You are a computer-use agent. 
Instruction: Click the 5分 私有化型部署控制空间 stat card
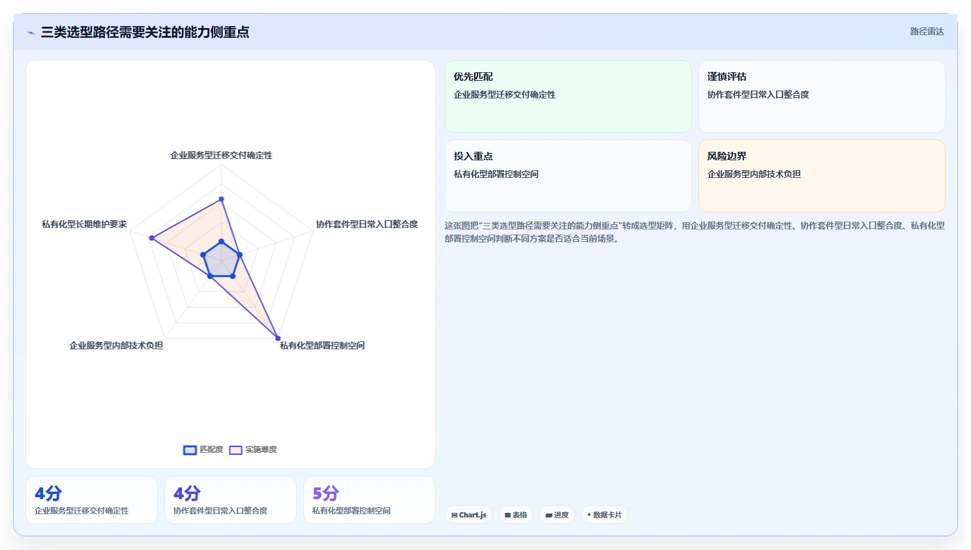point(369,500)
